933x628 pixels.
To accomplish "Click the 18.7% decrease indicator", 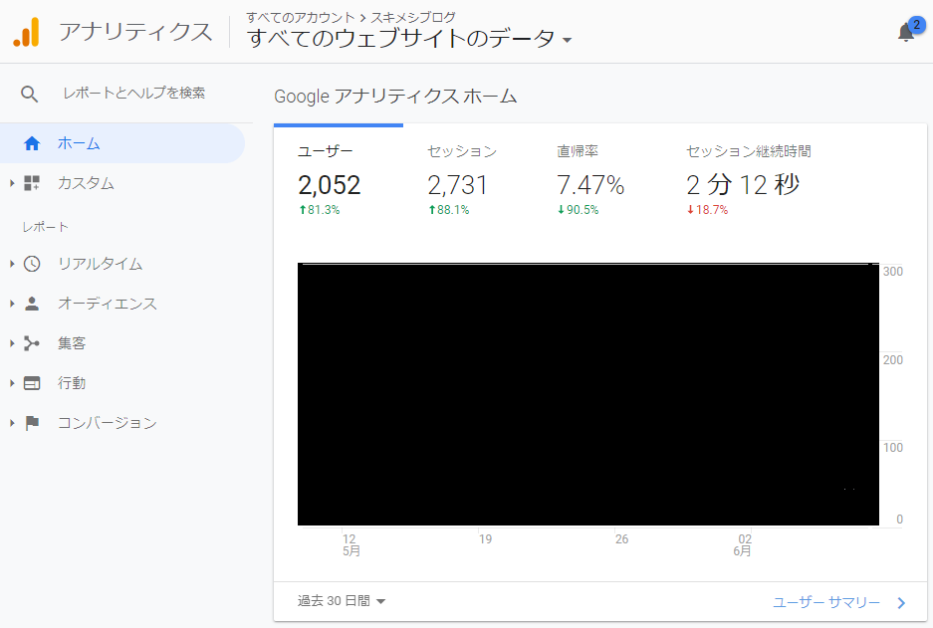I will 708,210.
